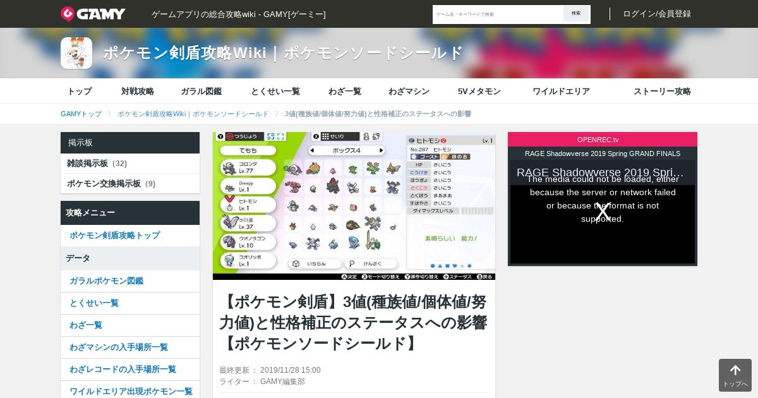Click the video player area

603,212
